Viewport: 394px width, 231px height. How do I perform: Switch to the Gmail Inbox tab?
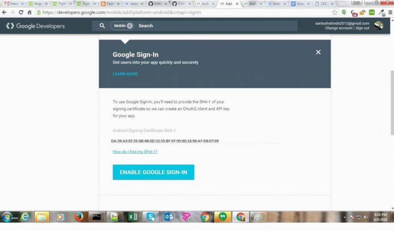(13, 3)
